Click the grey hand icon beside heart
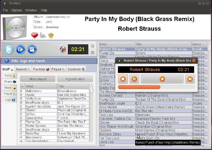Screen dimensions: 212x150 pyautogui.click(x=43, y=35)
